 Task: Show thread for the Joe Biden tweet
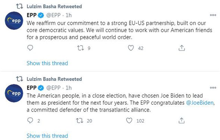click(47, 136)
